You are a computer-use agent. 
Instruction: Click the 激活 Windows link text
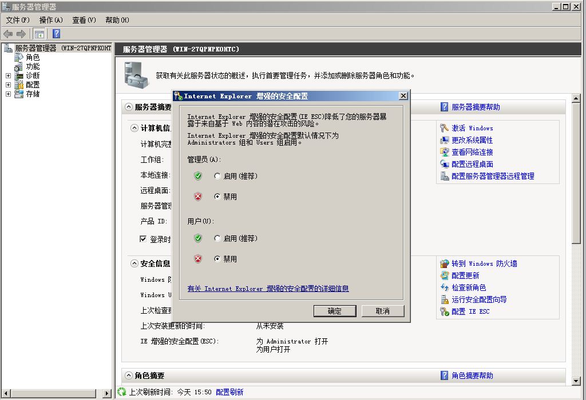click(x=472, y=128)
